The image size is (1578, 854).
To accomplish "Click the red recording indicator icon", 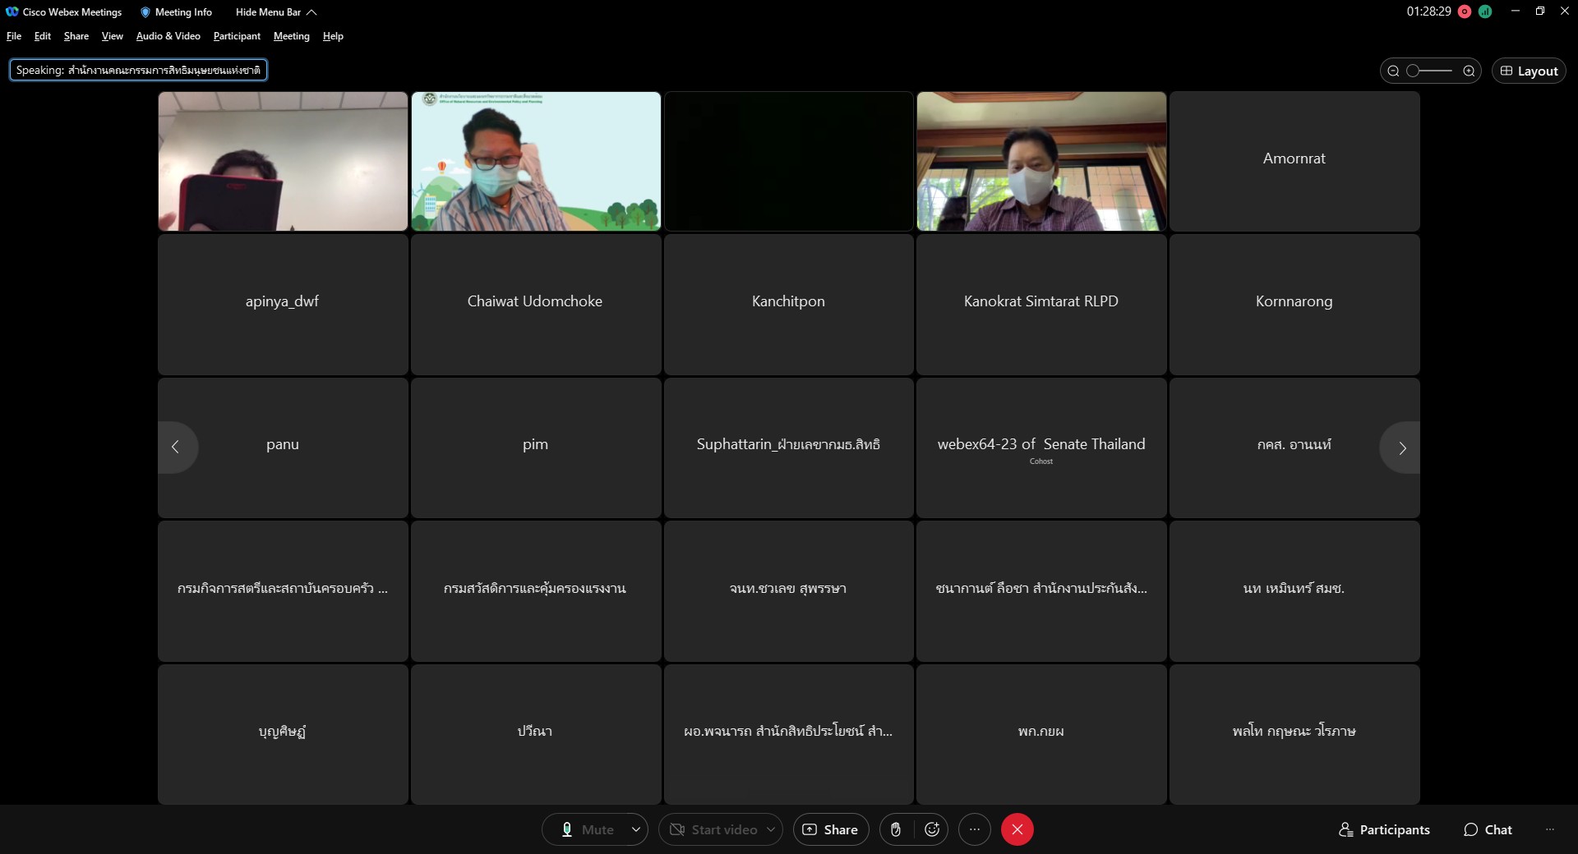I will pyautogui.click(x=1465, y=11).
